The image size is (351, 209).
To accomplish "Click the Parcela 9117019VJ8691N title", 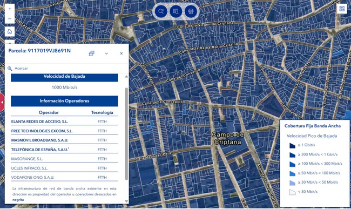I will point(39,51).
